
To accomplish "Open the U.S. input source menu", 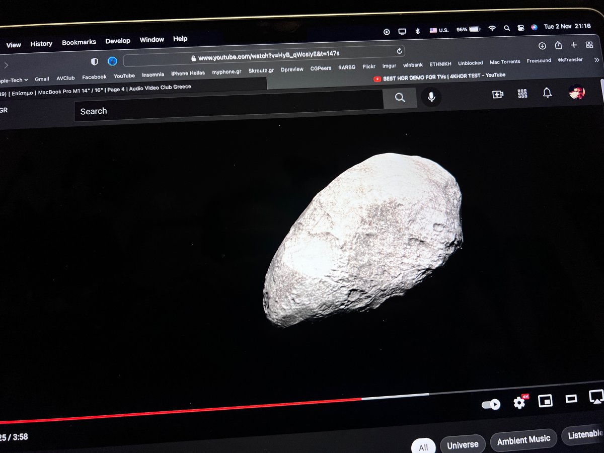I will click(439, 30).
